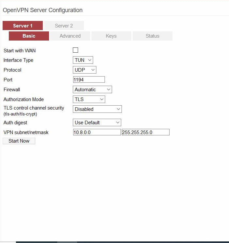Select the Server 1 tab
Image resolution: width=229 pixels, height=243 pixels.
[23, 26]
